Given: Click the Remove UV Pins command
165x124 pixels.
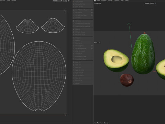Looking at the screenshot, I should 83,4.
